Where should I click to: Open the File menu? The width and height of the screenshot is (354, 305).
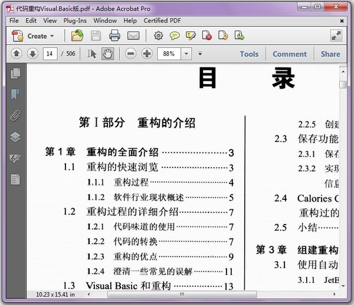pyautogui.click(x=14, y=21)
